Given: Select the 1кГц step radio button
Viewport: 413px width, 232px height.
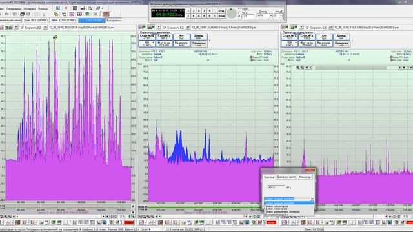Looking at the screenshot, I should point(239,13).
